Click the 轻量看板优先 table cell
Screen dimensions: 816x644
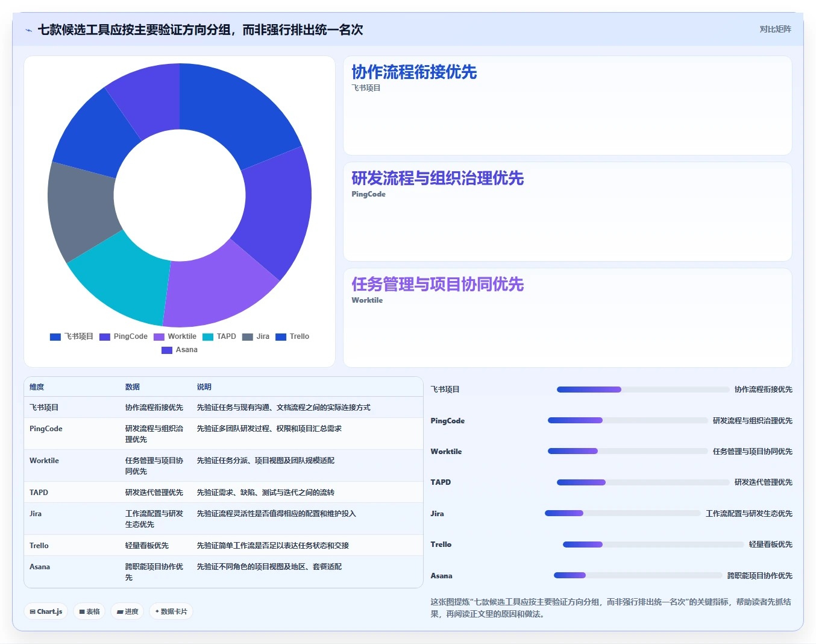tap(147, 546)
